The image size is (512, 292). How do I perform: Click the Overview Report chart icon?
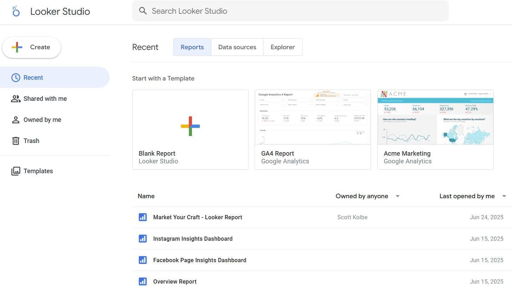143,281
